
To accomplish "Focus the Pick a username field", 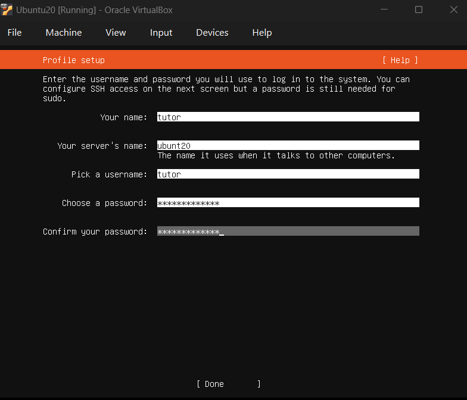I will (x=288, y=174).
